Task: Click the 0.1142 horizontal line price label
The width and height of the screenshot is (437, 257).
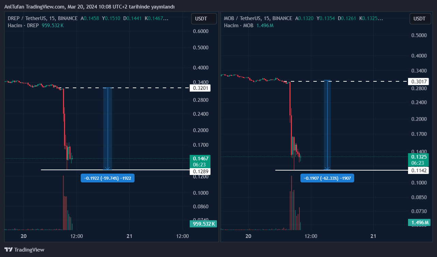Action: tap(419, 170)
